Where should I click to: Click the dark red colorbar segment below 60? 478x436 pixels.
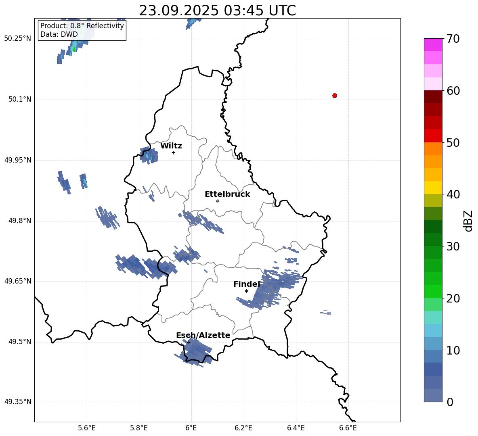click(433, 97)
